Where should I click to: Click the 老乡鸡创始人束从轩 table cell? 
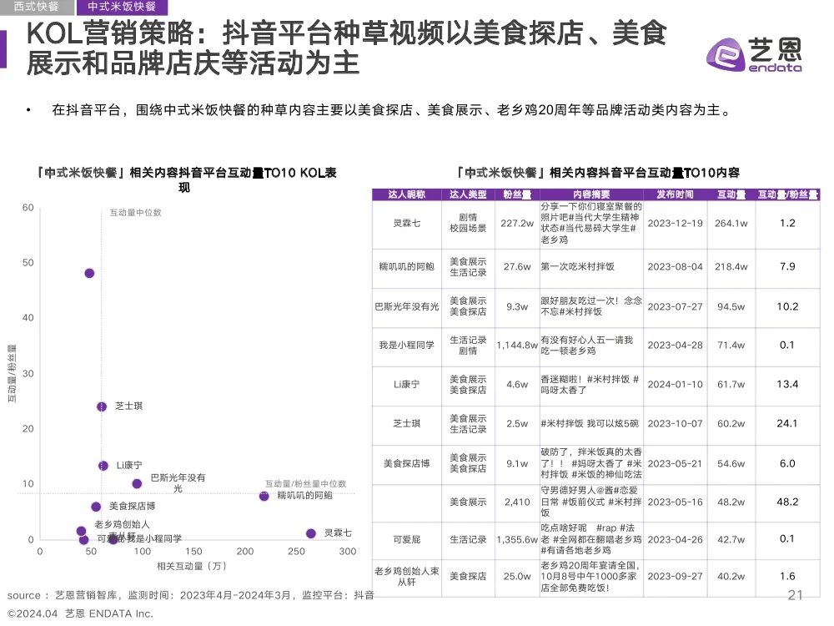(x=407, y=577)
